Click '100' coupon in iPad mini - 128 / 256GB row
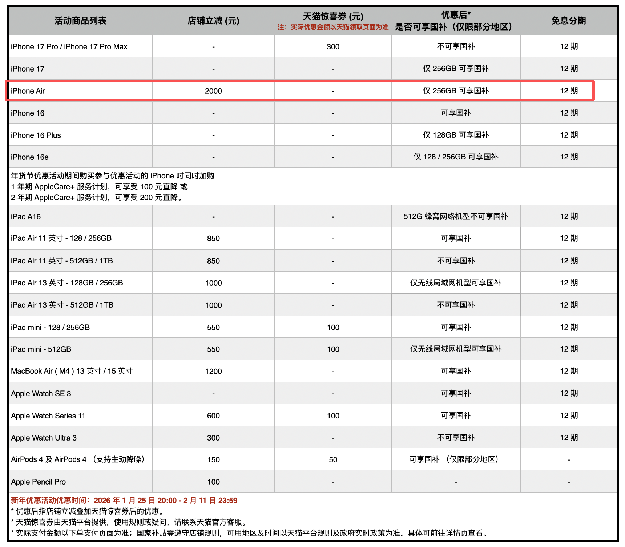This screenshot has width=625, height=547. coord(333,327)
